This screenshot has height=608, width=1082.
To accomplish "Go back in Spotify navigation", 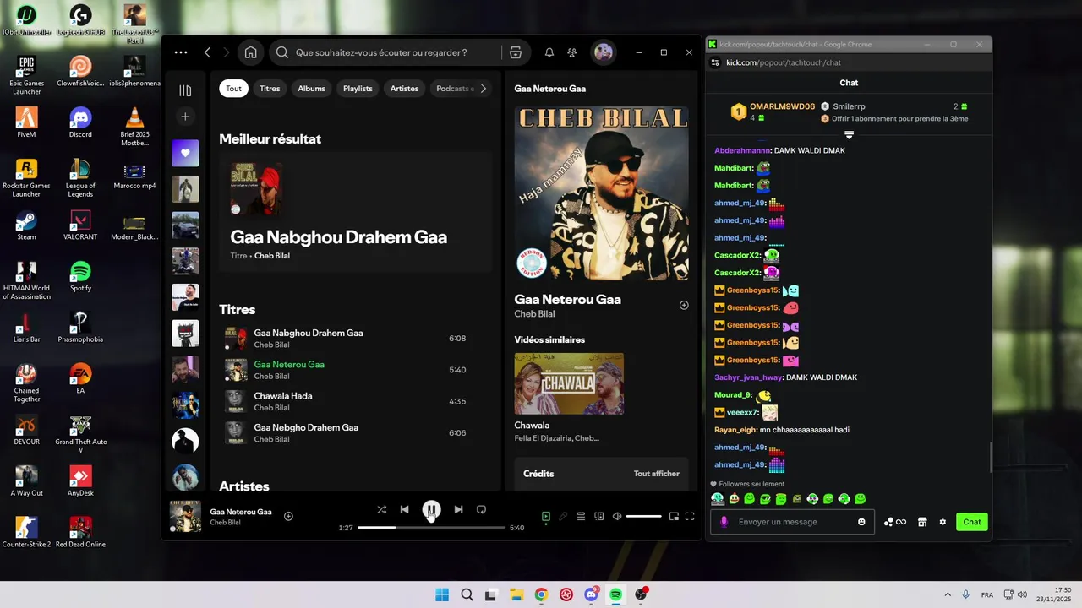I will [x=208, y=52].
